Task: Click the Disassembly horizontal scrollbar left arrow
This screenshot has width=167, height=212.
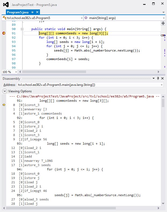Action: click(x=4, y=208)
